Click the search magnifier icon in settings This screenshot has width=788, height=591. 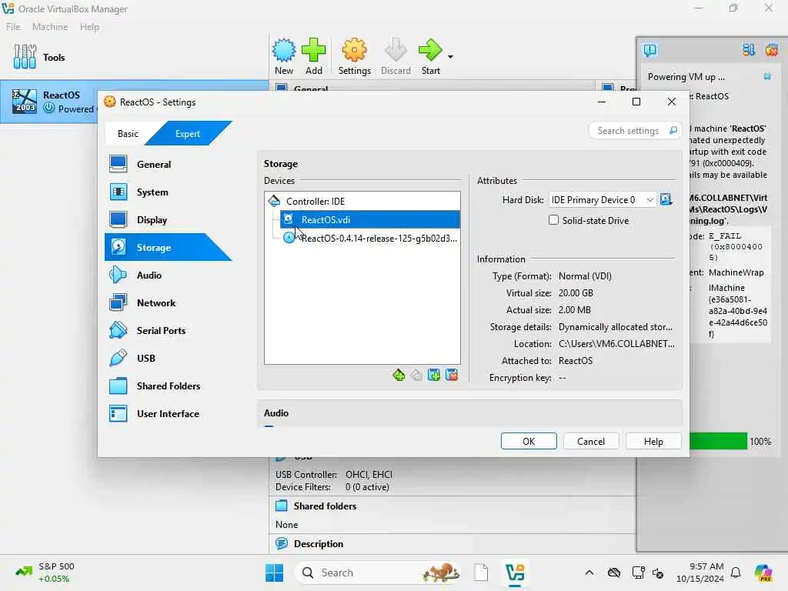click(x=673, y=131)
